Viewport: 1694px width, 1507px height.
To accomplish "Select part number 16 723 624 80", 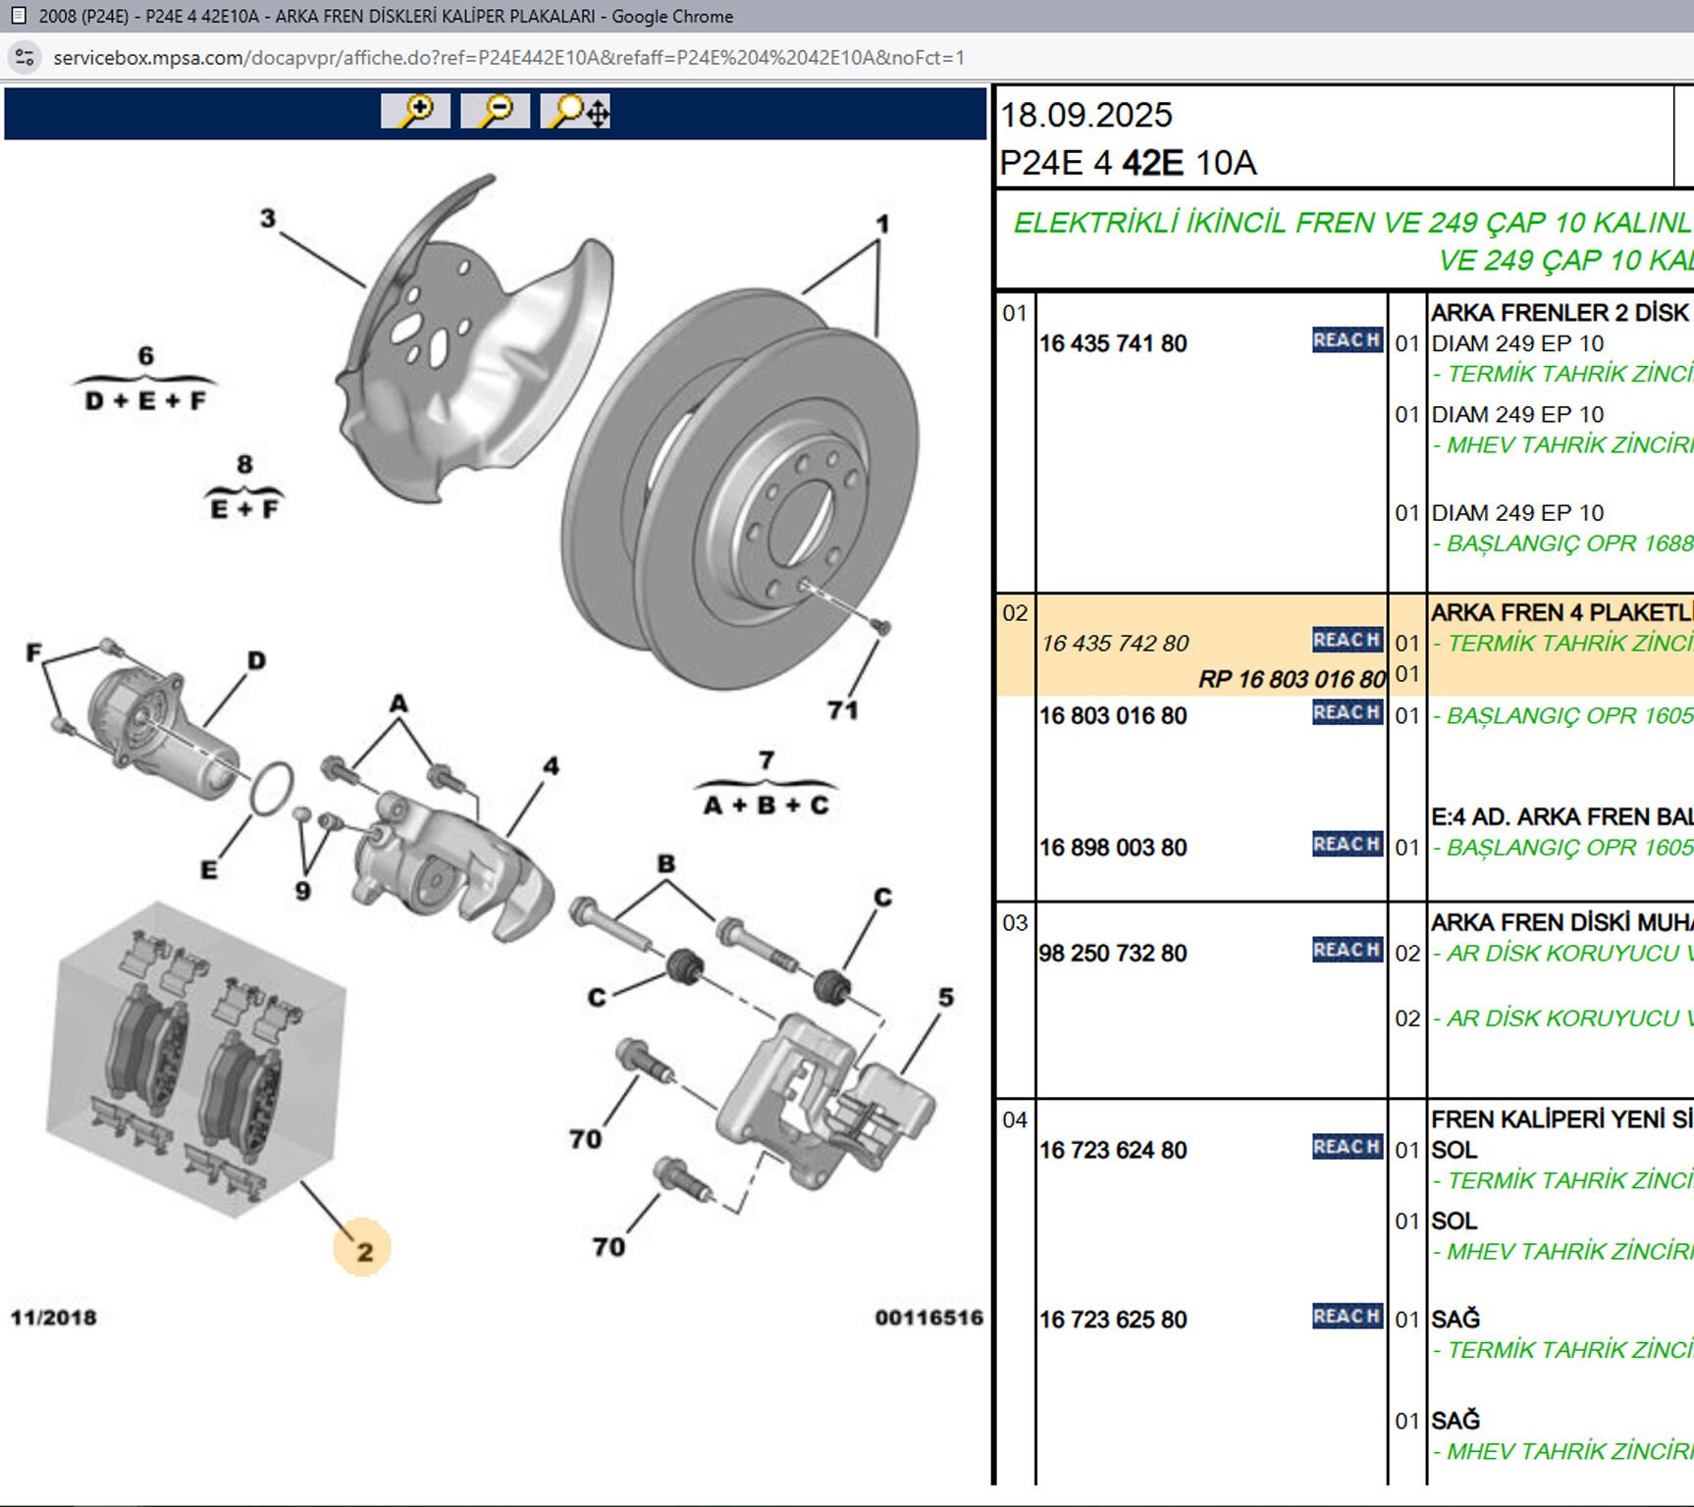I will tap(1113, 1150).
